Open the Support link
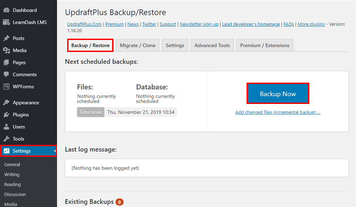This screenshot has height=207, width=356. tap(168, 24)
